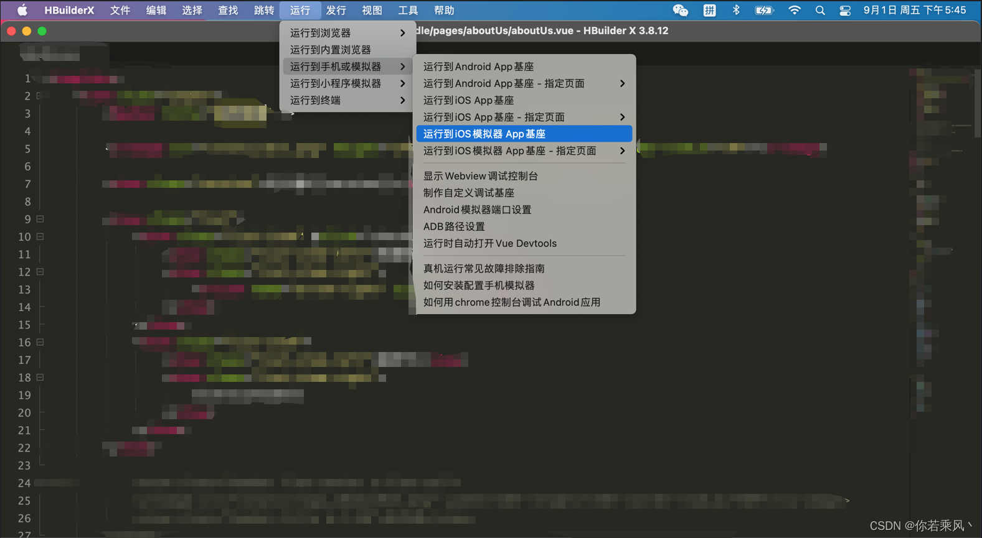
Task: Expand 运行到Android App基座 - 指定页面
Action: (524, 83)
